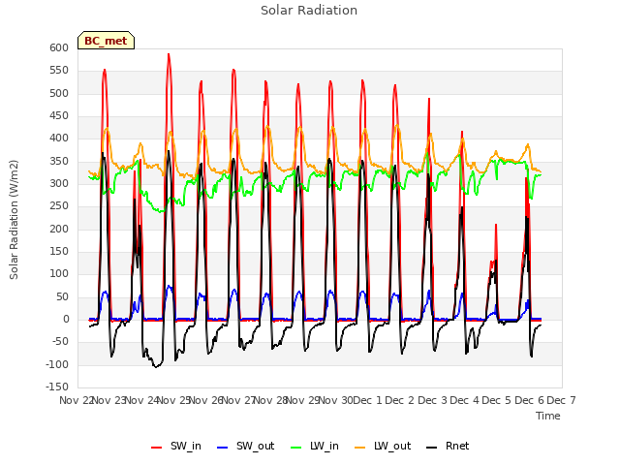Click the small SW_in peak near Dec 5
Image resolution: width=620 pixels, height=465 pixels.
496,225
